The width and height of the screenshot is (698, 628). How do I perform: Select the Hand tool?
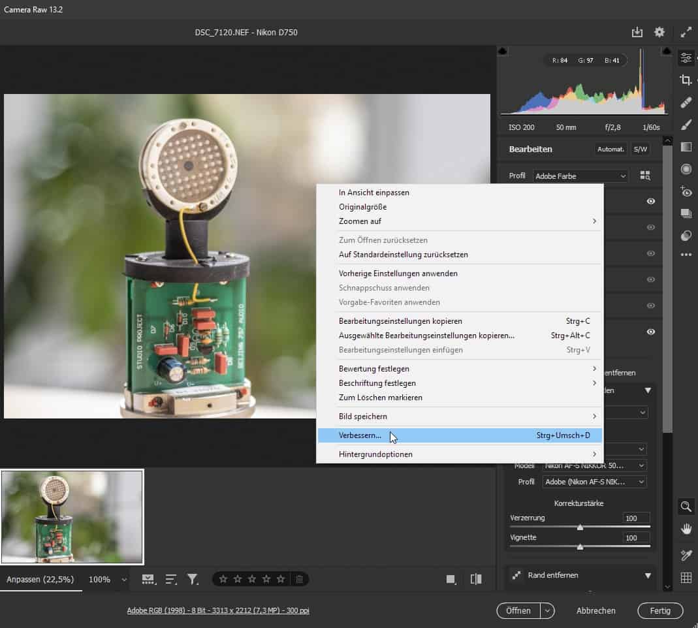[686, 529]
